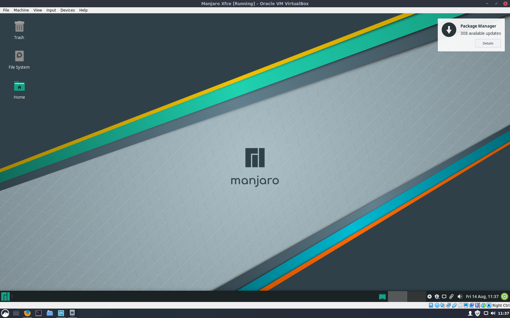Click the host clock showing 11:37
Screen dimensions: 510x318
[503, 313]
